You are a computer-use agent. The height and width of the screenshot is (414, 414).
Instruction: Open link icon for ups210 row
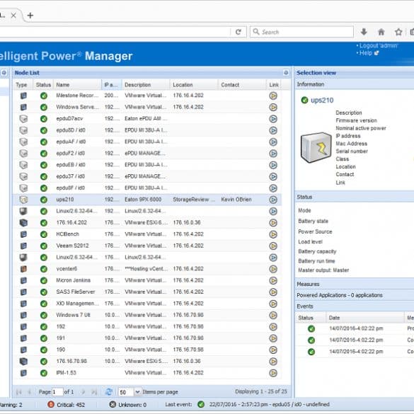(x=273, y=200)
